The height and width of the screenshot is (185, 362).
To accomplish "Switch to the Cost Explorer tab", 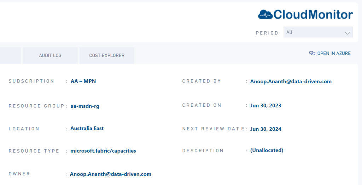I will point(107,55).
